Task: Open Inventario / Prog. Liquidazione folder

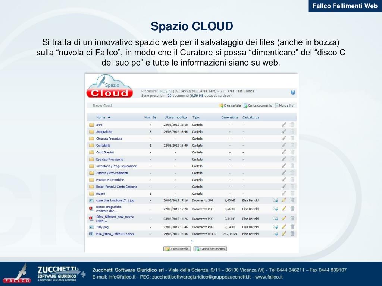Action: (116, 166)
